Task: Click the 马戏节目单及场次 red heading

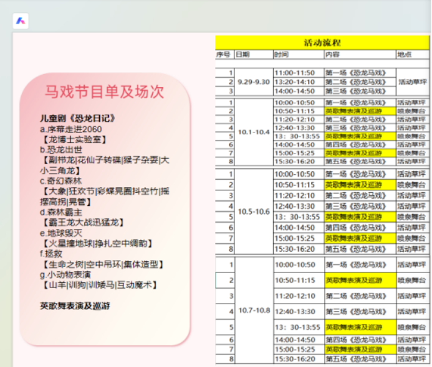Action: [104, 92]
